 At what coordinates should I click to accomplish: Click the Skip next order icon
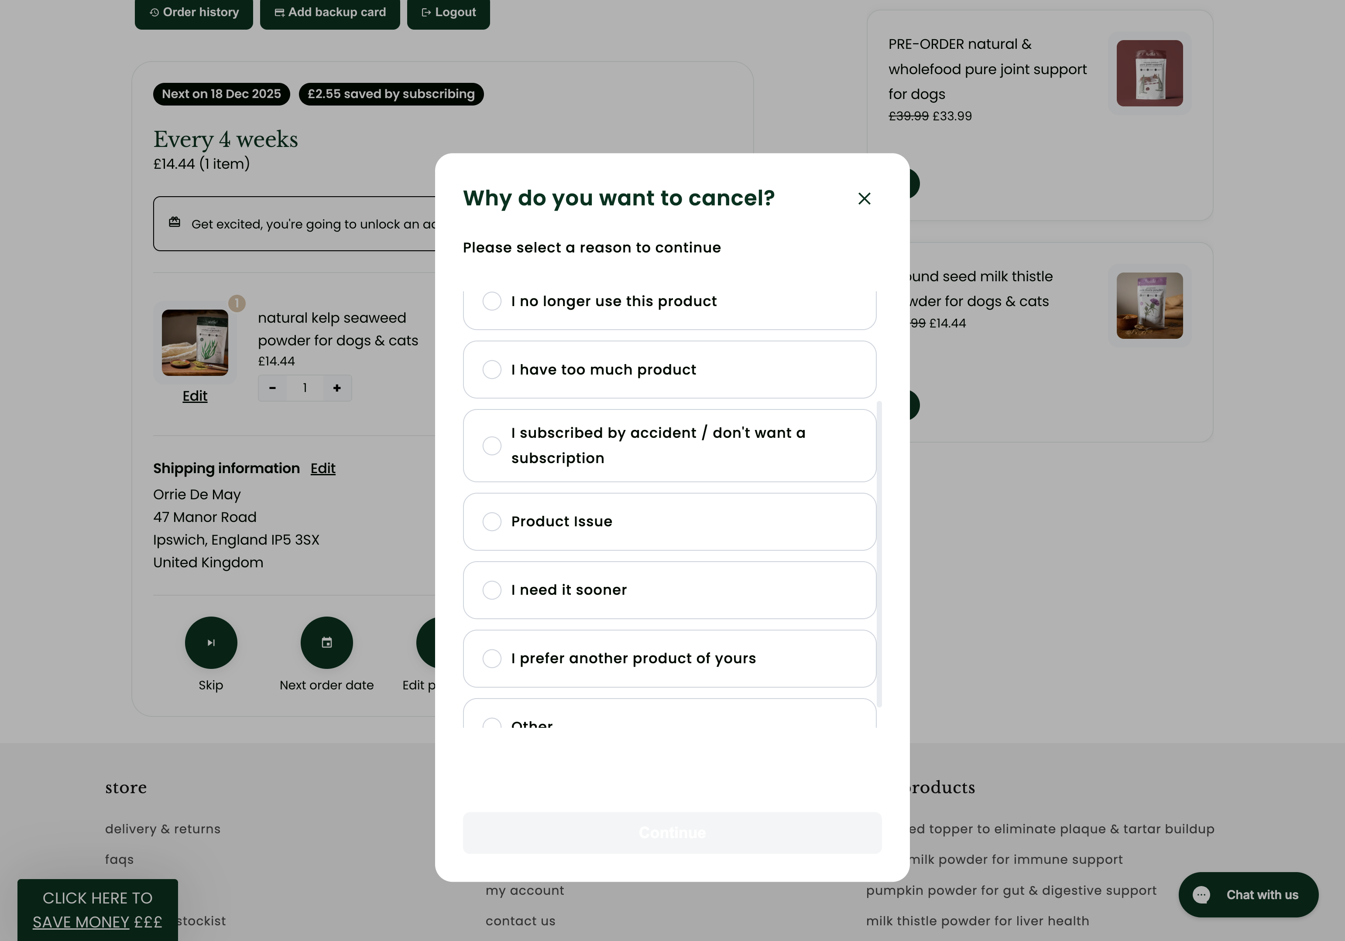pyautogui.click(x=211, y=643)
